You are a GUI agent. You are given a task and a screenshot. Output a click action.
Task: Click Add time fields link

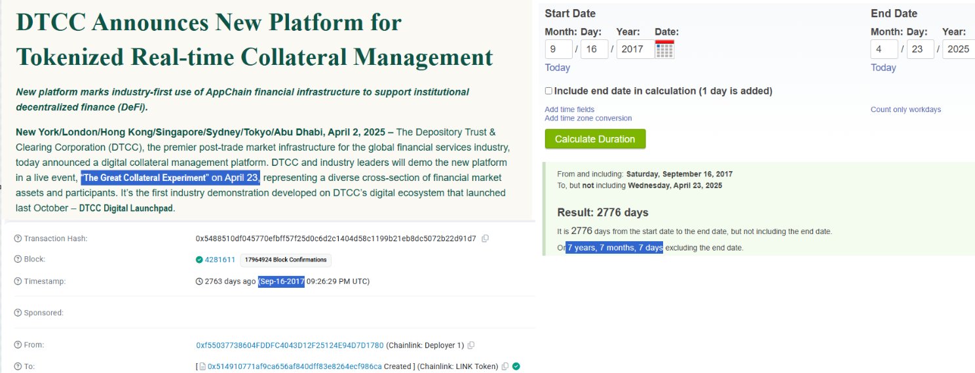[570, 109]
